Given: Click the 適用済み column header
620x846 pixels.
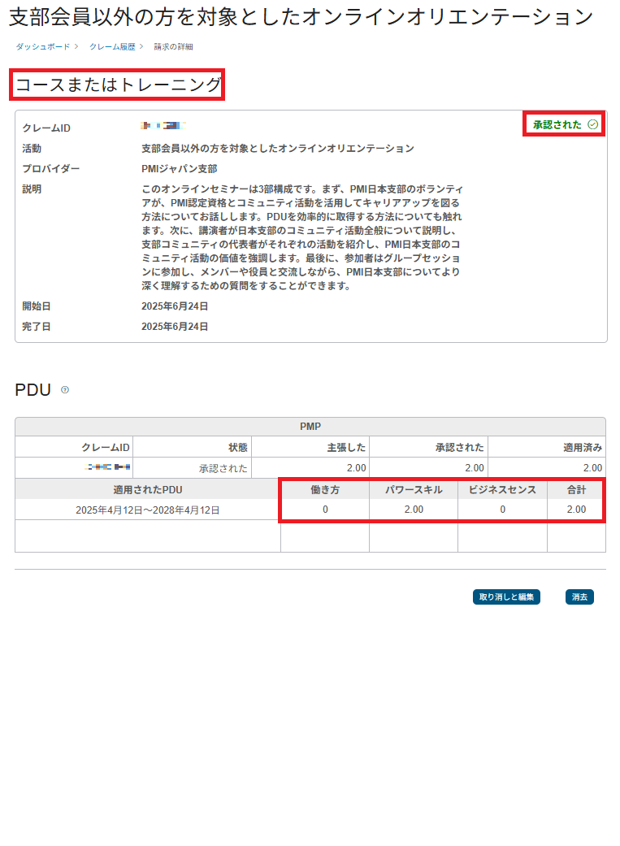Looking at the screenshot, I should (582, 447).
